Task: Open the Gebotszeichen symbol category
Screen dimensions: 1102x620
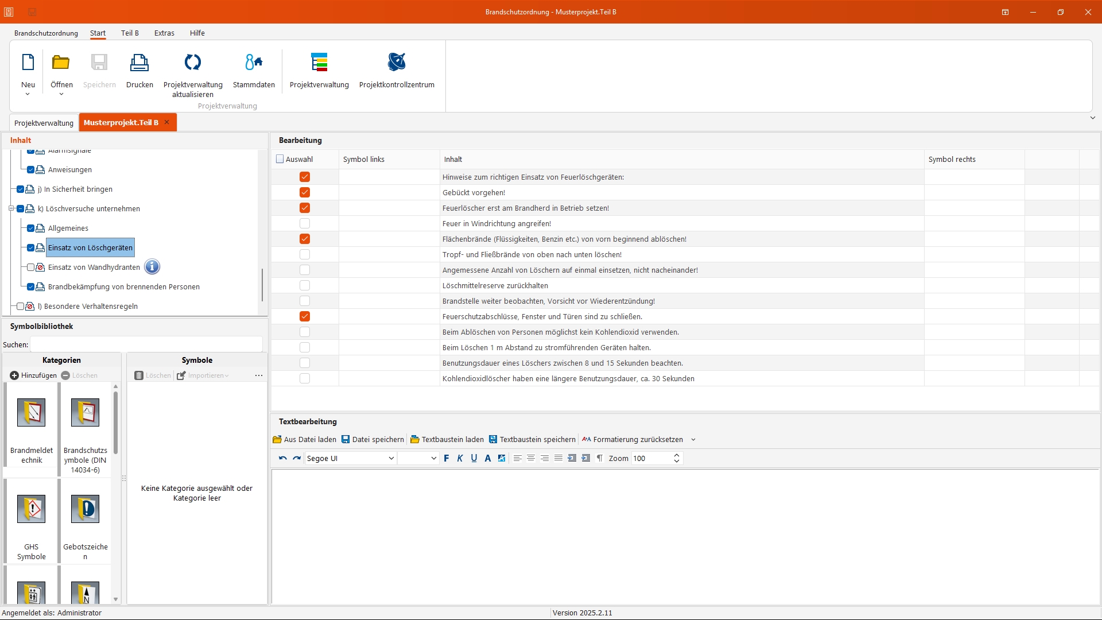Action: click(x=86, y=510)
